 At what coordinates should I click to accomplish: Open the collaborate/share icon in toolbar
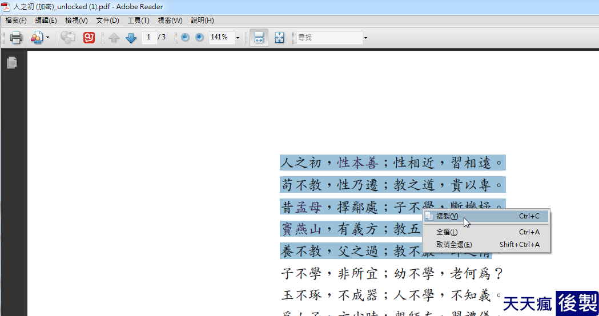(37, 38)
